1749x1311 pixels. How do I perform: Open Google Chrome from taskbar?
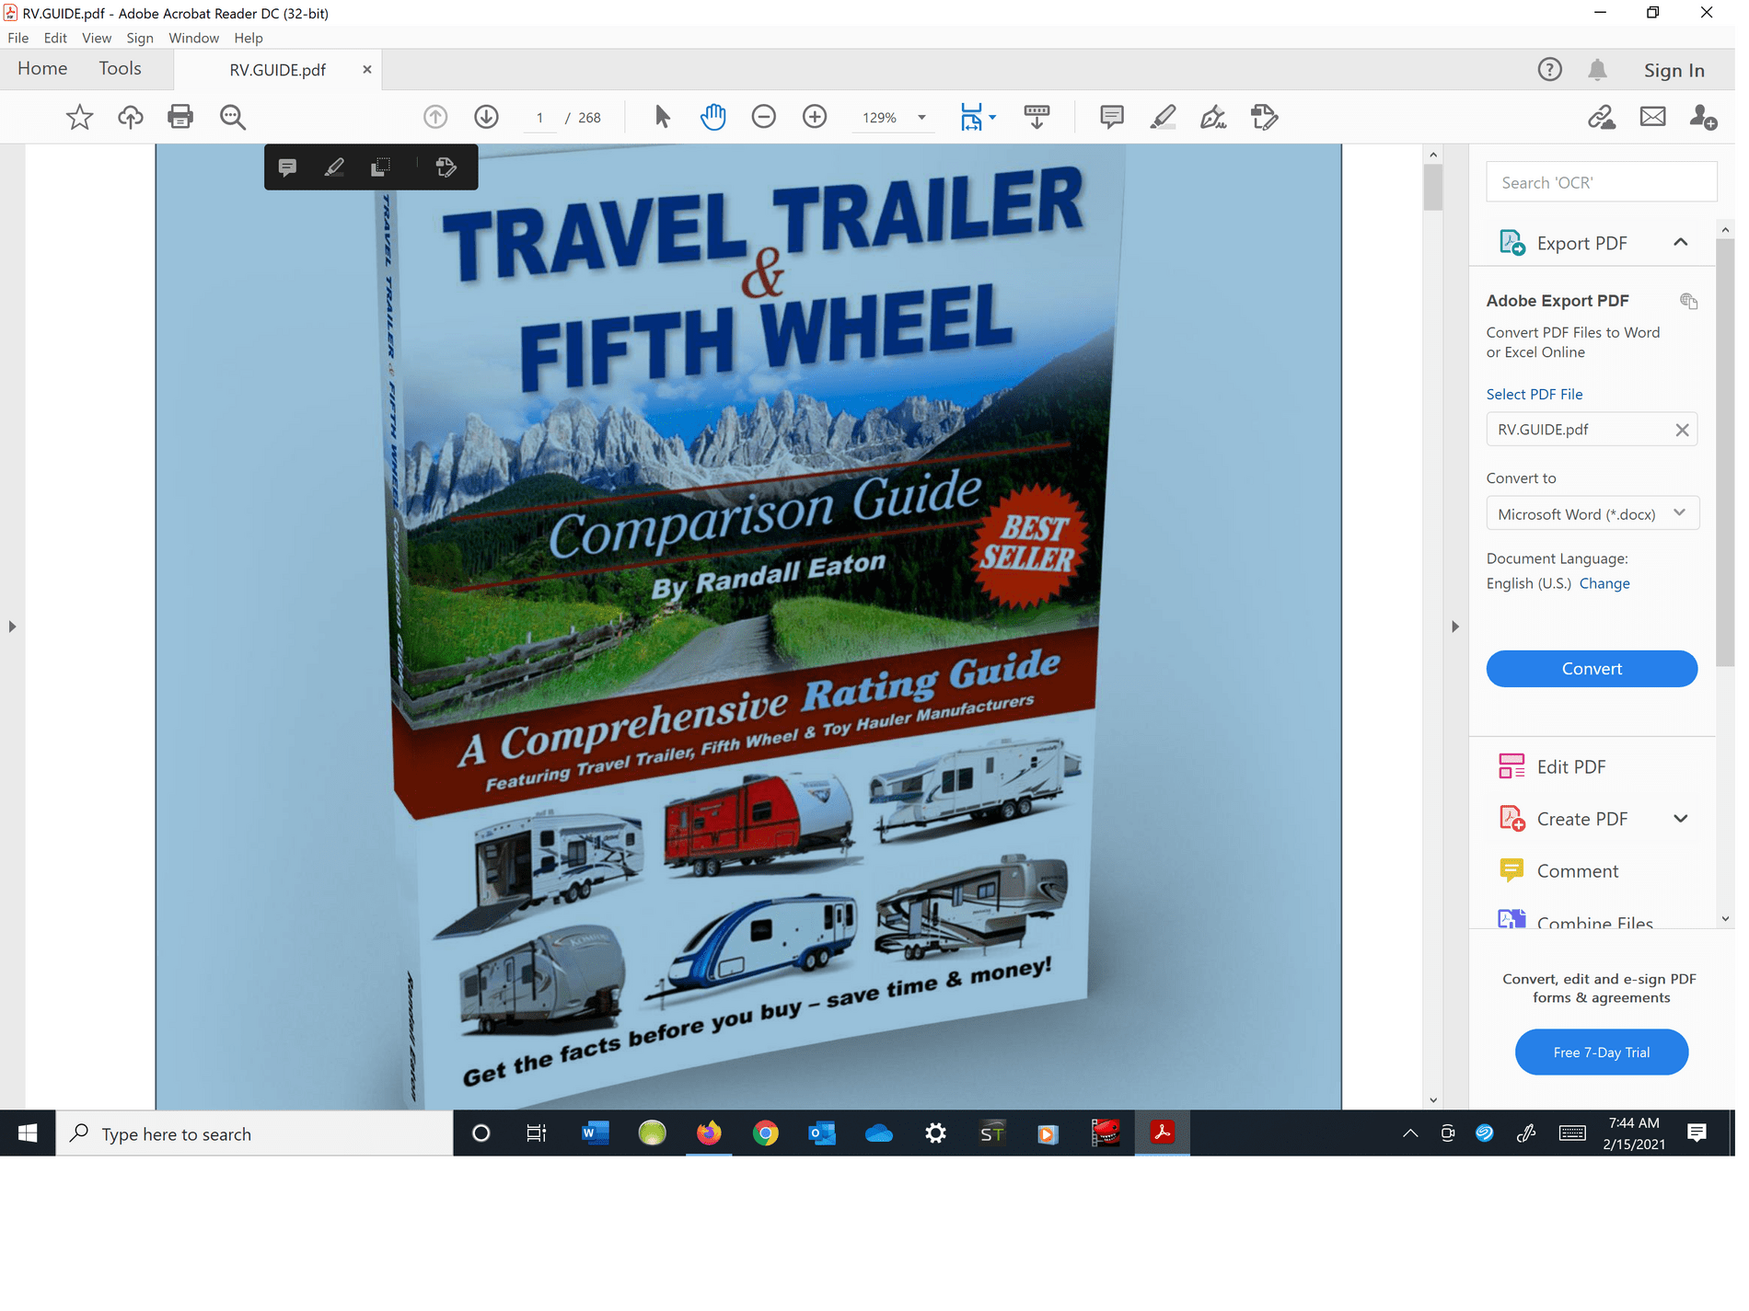[765, 1133]
